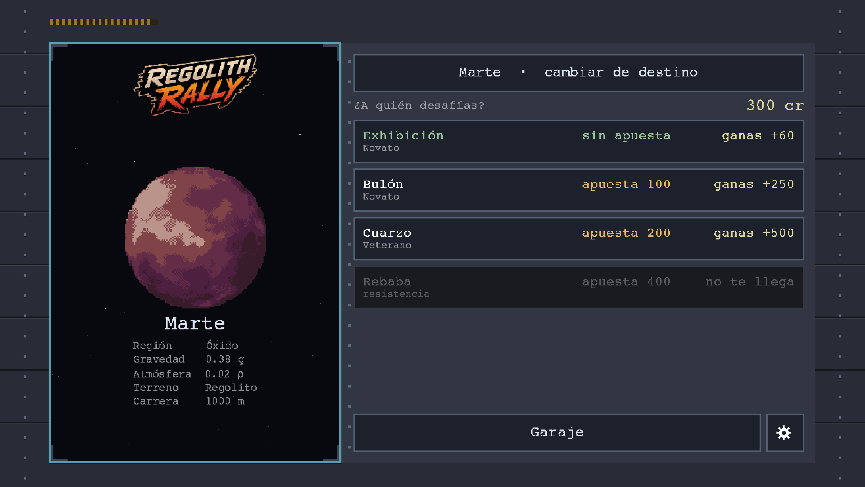Click the striped progress bar at top
Image resolution: width=865 pixels, height=487 pixels.
click(104, 22)
